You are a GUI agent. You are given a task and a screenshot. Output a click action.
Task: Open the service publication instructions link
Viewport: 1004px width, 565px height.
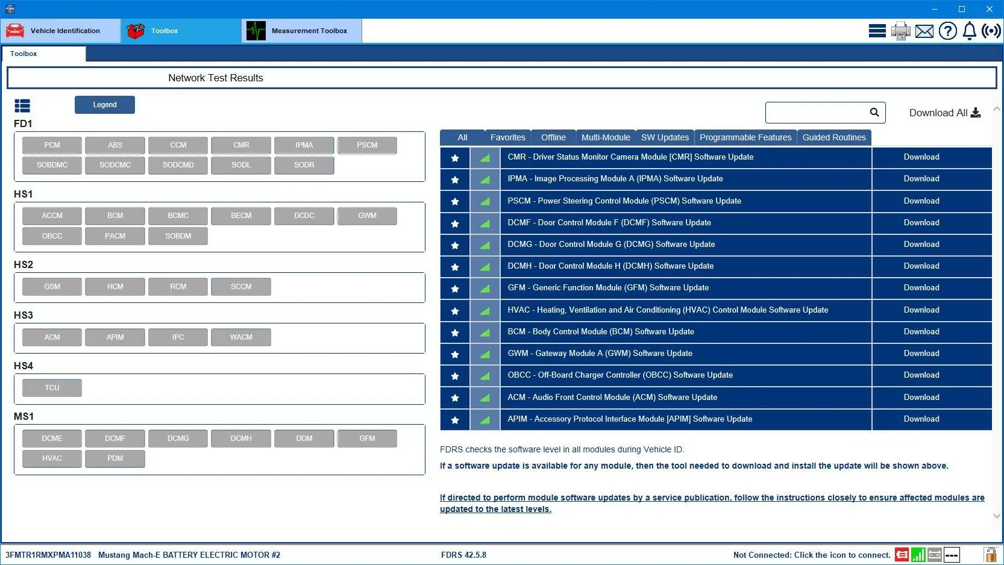click(x=712, y=504)
